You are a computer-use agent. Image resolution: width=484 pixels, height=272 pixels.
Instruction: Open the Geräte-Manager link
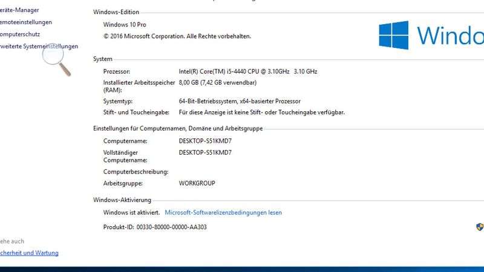[x=19, y=10]
